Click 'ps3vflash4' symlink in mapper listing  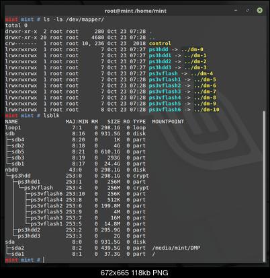pos(165,98)
